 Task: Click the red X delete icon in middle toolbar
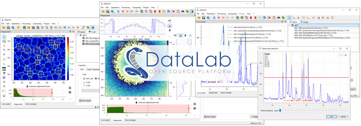click(173, 12)
